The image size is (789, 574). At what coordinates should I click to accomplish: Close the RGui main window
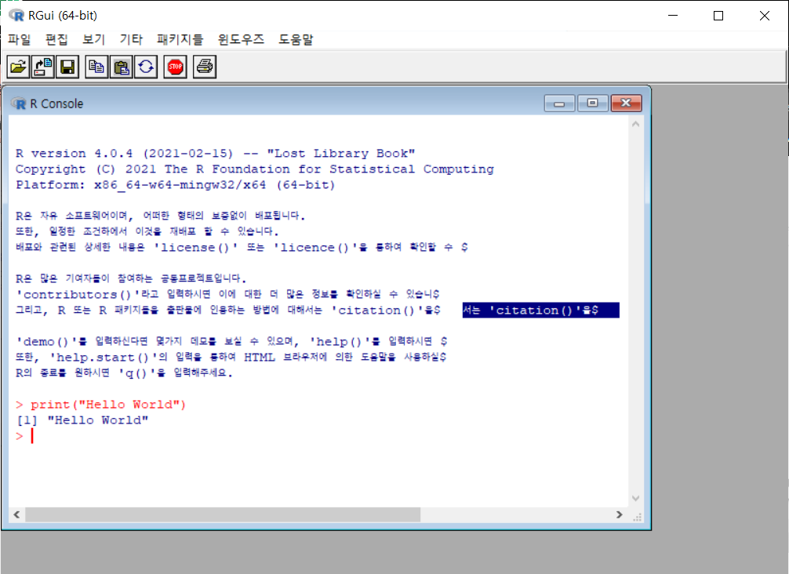tap(765, 16)
